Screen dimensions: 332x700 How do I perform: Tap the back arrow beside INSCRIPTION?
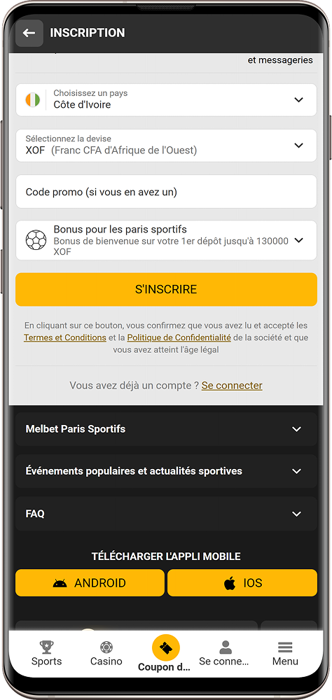click(x=29, y=33)
